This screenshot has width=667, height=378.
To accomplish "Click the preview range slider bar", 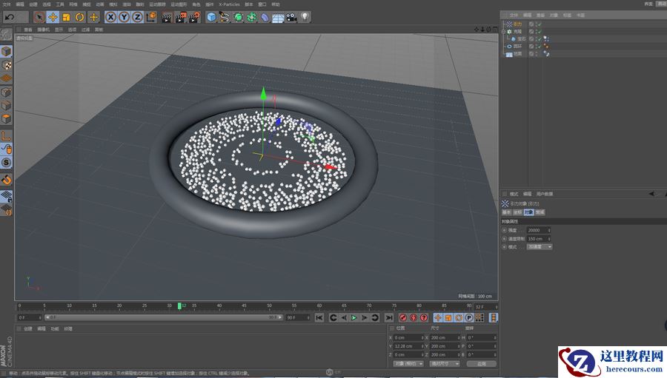I will tap(164, 317).
